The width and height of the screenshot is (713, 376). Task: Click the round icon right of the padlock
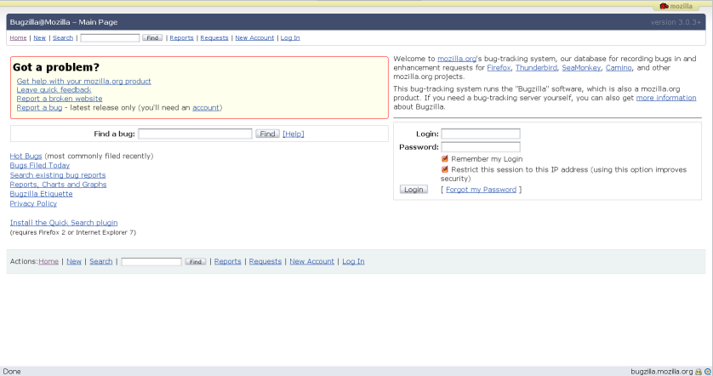click(707, 372)
